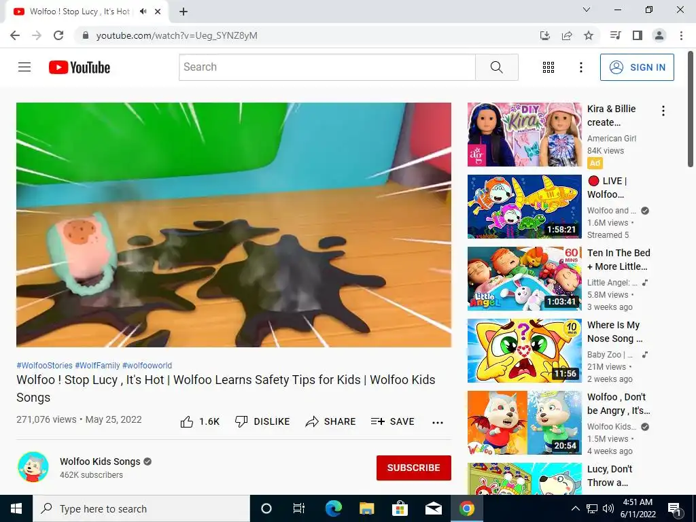
Task: Open hashtag #wolfooworld
Action: (x=147, y=365)
